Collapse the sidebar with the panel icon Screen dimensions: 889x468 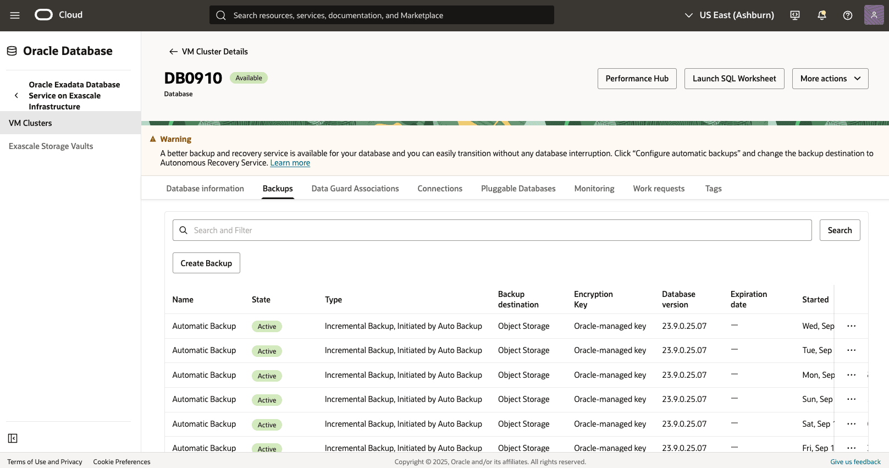point(13,438)
